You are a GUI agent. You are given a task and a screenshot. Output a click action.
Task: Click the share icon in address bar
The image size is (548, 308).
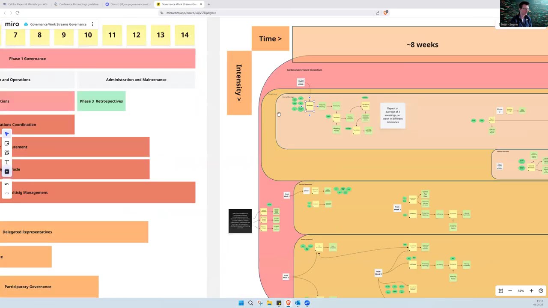tap(378, 13)
